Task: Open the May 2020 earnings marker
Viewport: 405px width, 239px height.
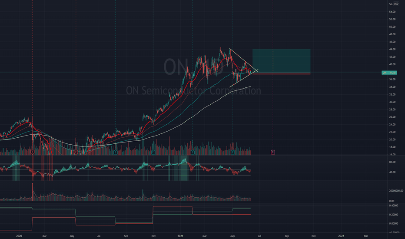Action: point(76,152)
